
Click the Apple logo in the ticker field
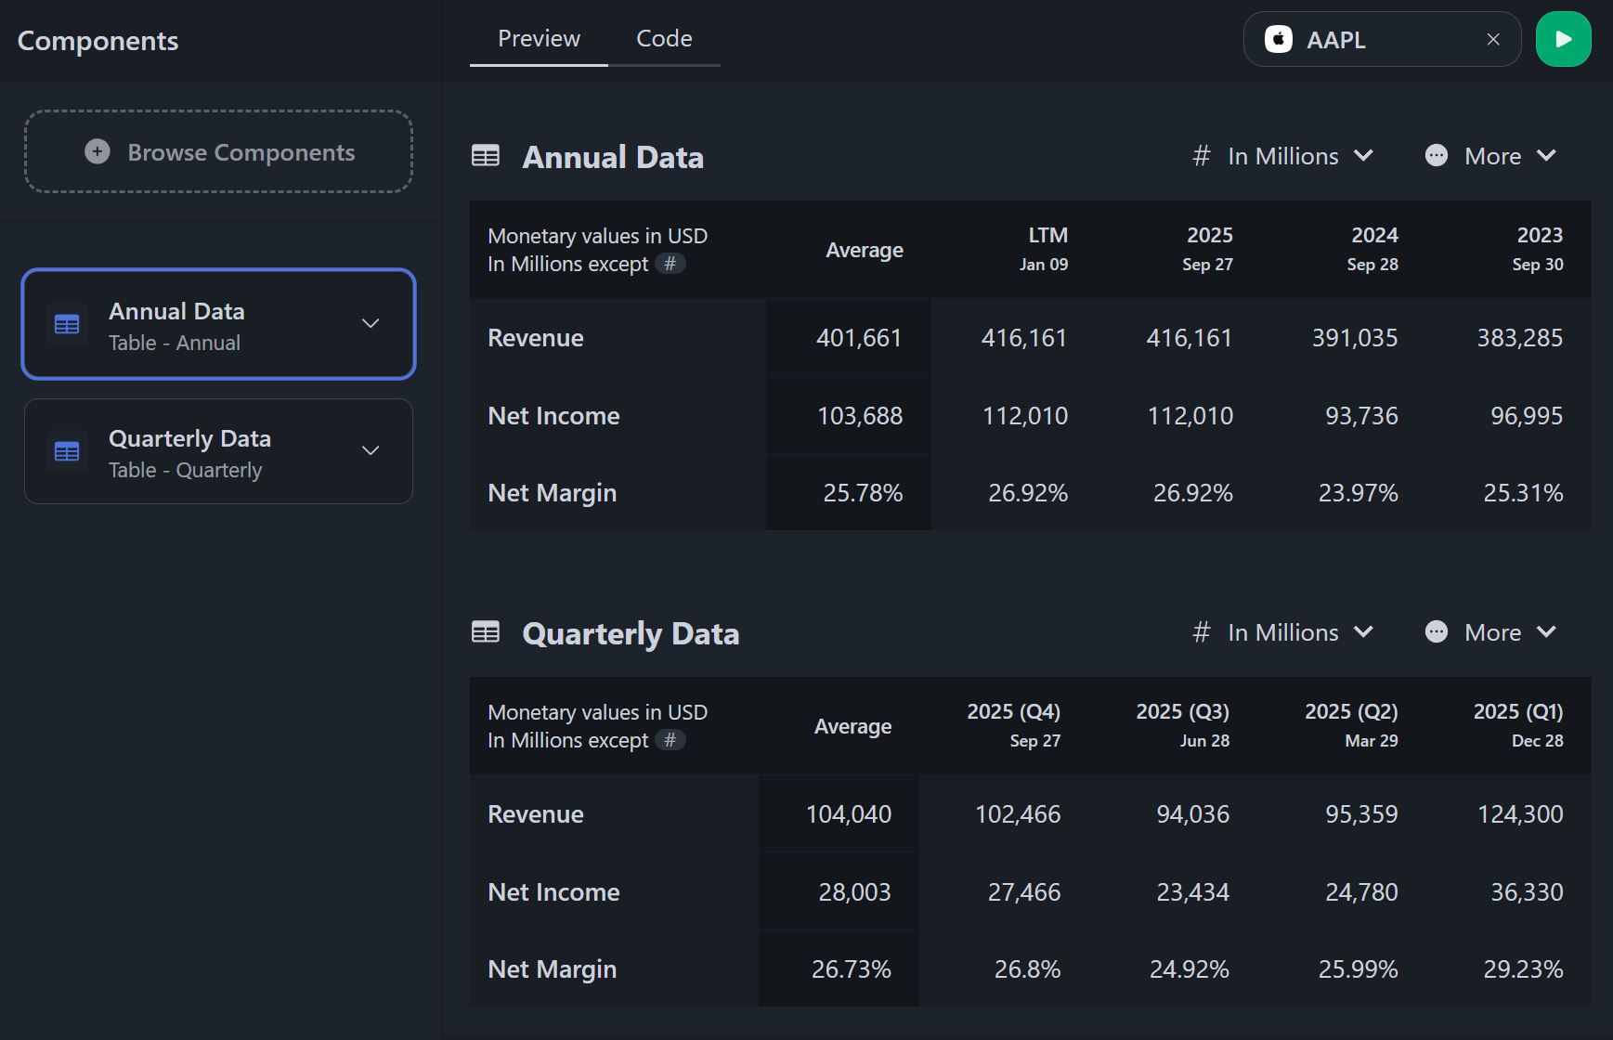tap(1280, 39)
